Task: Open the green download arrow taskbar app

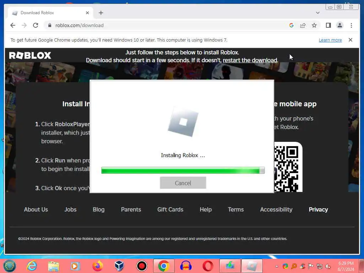Action: 230,266
